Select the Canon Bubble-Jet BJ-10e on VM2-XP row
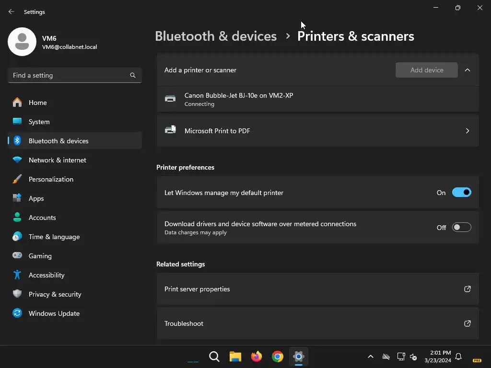This screenshot has height=368, width=491. click(317, 99)
